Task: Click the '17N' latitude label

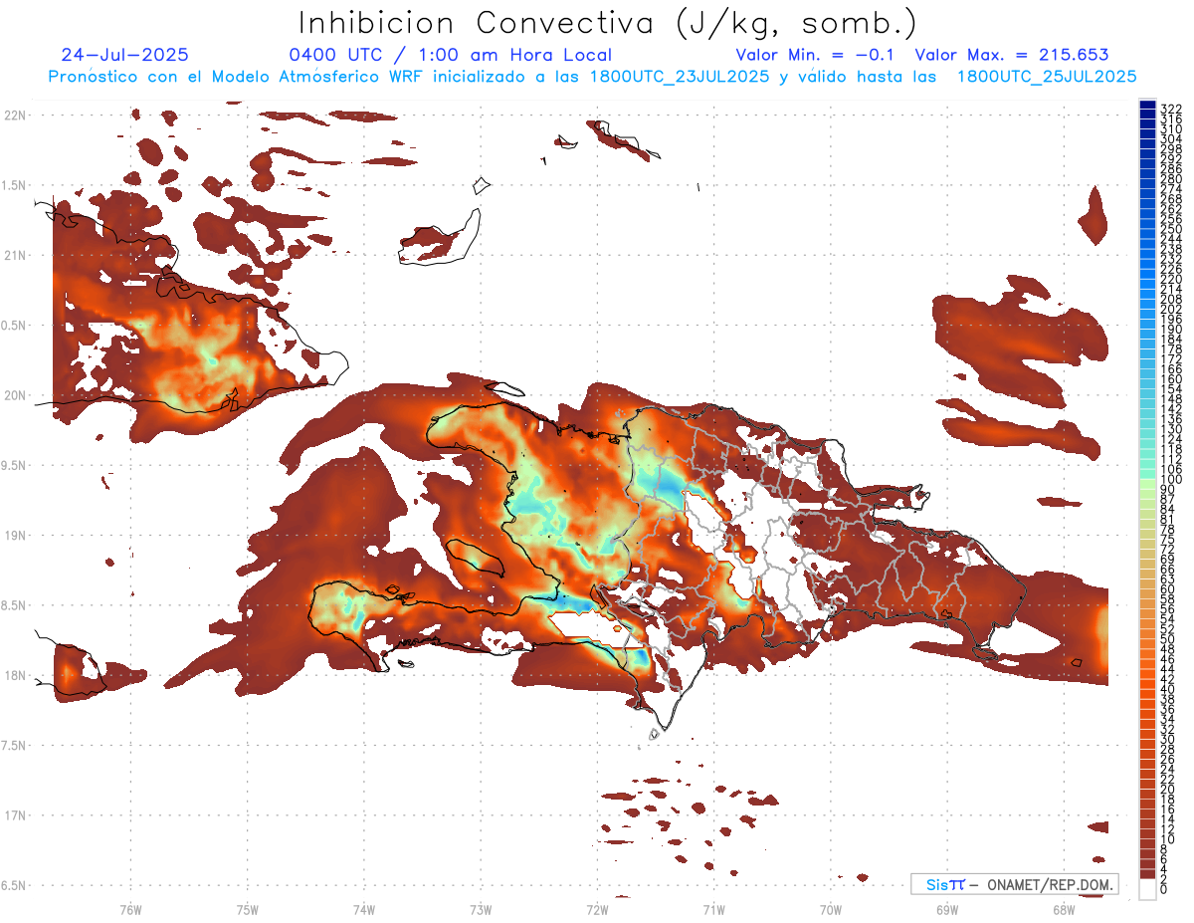Action: 14,816
